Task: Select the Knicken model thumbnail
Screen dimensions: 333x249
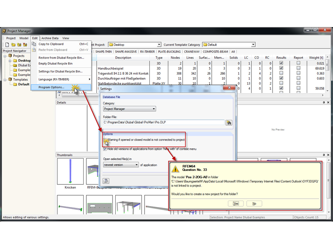Action: click(x=70, y=171)
